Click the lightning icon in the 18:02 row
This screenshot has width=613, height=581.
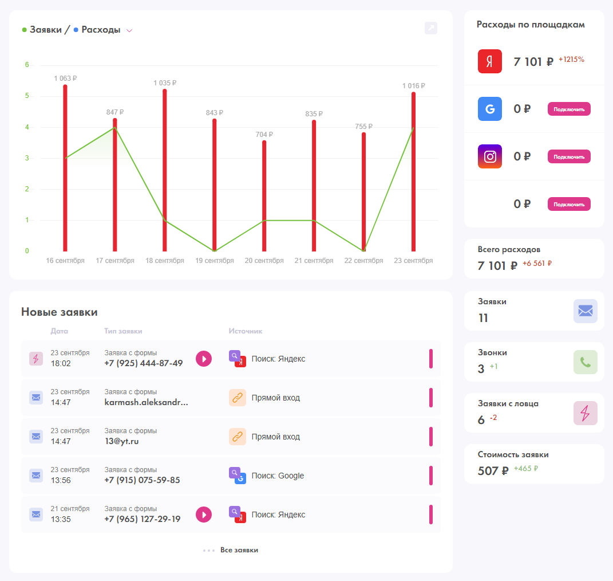(x=36, y=359)
